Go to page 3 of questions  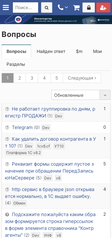click(x=32, y=78)
